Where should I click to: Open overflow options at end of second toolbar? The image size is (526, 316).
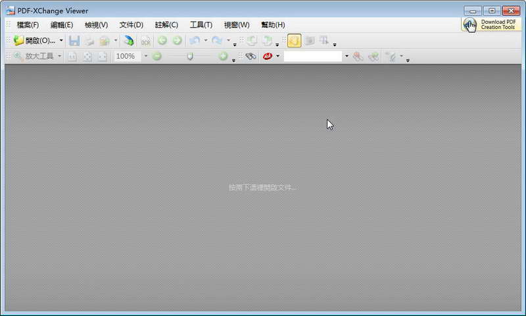point(408,61)
